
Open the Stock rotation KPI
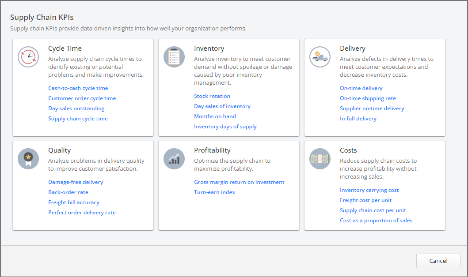[212, 96]
